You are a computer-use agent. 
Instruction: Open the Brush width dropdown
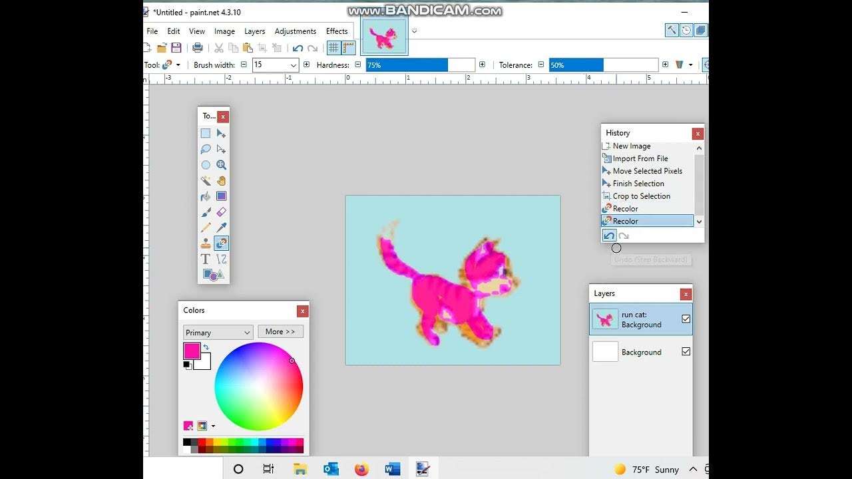[293, 65]
